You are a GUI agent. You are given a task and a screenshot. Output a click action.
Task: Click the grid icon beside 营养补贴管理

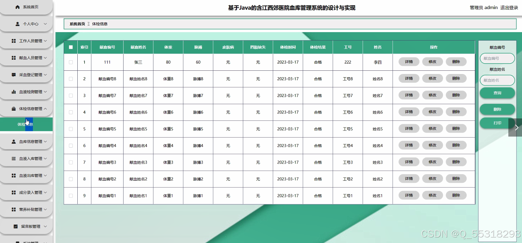click(14, 210)
